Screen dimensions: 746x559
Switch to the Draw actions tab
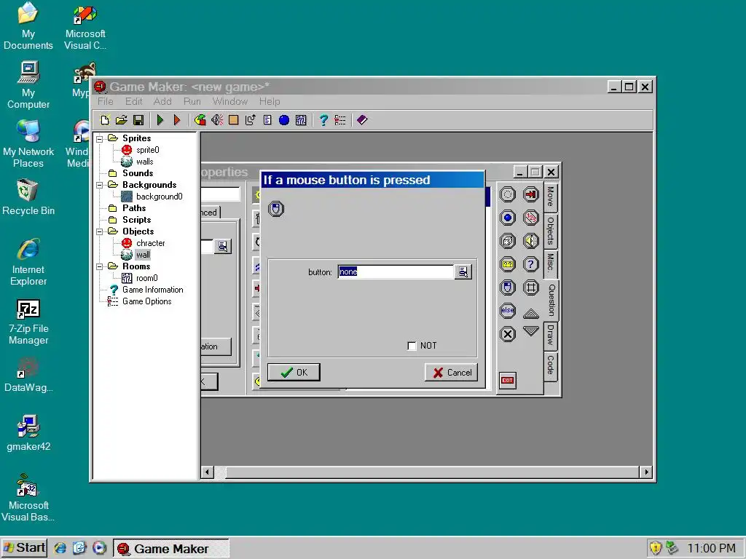pyautogui.click(x=551, y=335)
